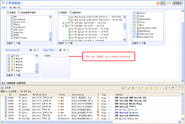The image size is (185, 124).
Task: Uncheck the UXSPI category checkbox
Action: click(x=12, y=35)
